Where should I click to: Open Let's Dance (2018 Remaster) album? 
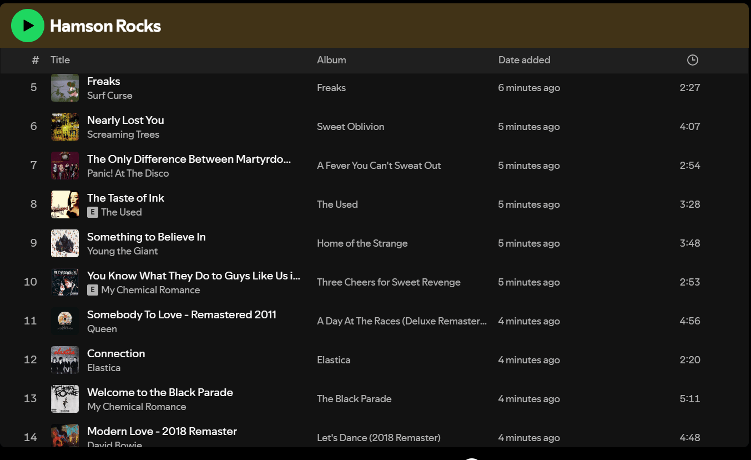[x=379, y=438]
